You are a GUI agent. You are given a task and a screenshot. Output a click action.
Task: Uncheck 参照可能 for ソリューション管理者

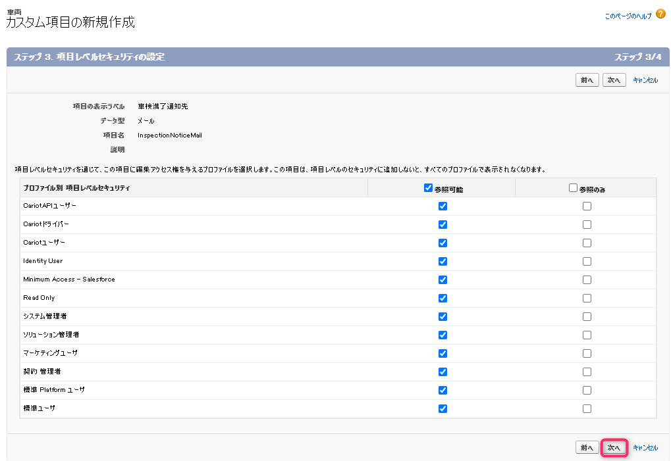443,335
